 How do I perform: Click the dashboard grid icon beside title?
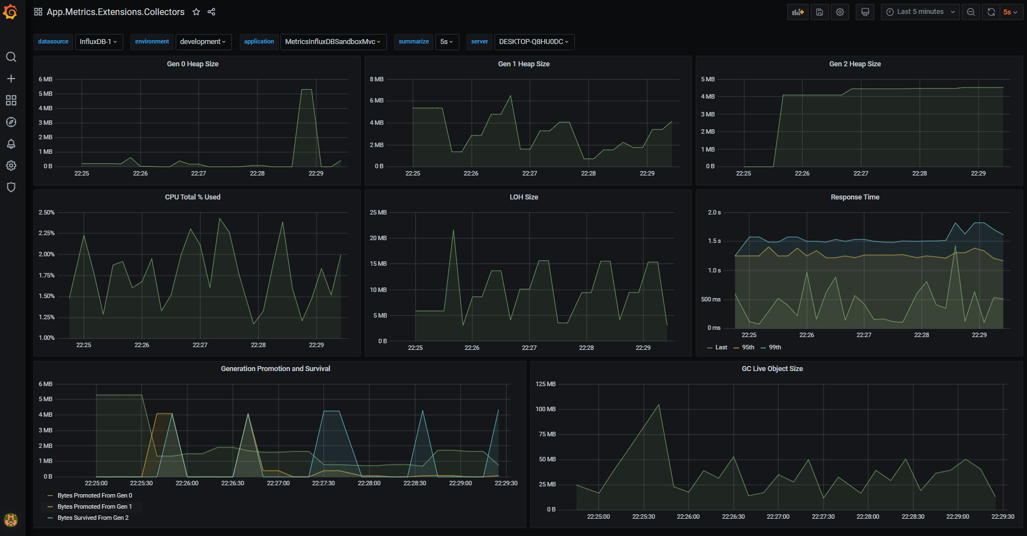[x=38, y=12]
